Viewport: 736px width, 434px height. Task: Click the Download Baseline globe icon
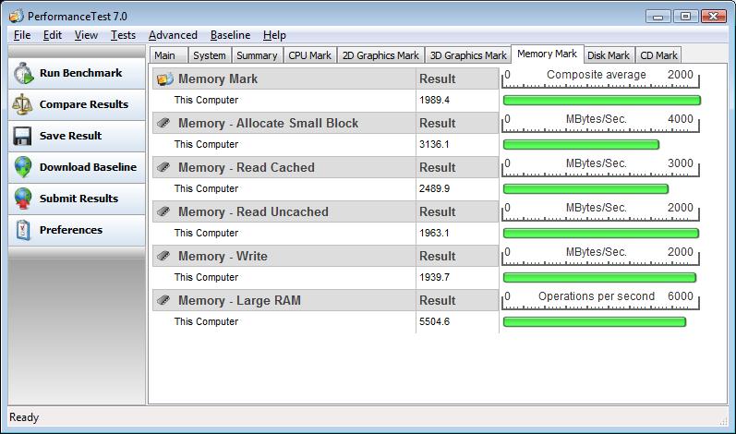point(23,167)
